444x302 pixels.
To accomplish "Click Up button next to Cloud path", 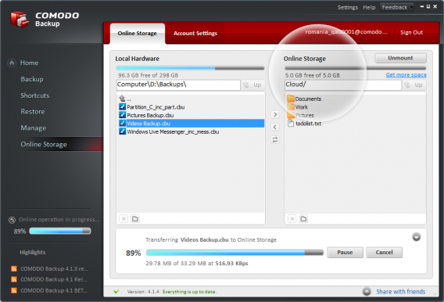I will tap(414, 84).
